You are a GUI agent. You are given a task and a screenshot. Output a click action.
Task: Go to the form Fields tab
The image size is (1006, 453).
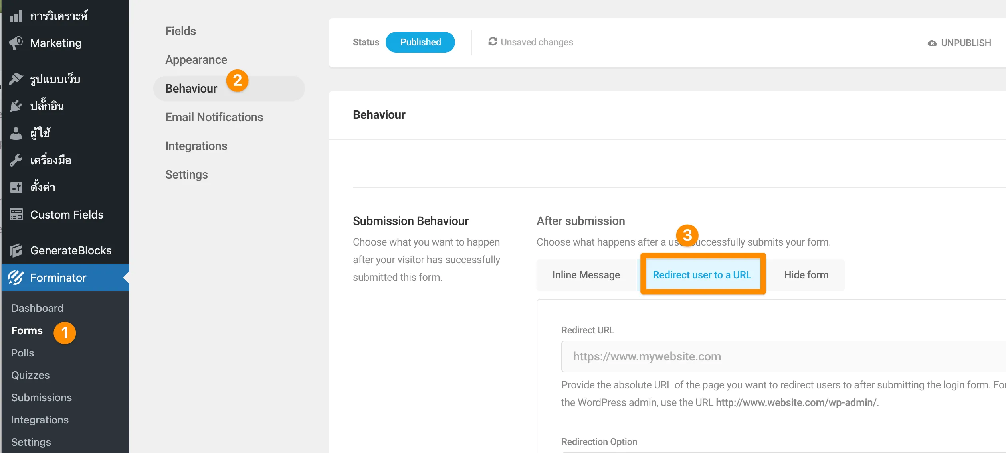pos(180,31)
